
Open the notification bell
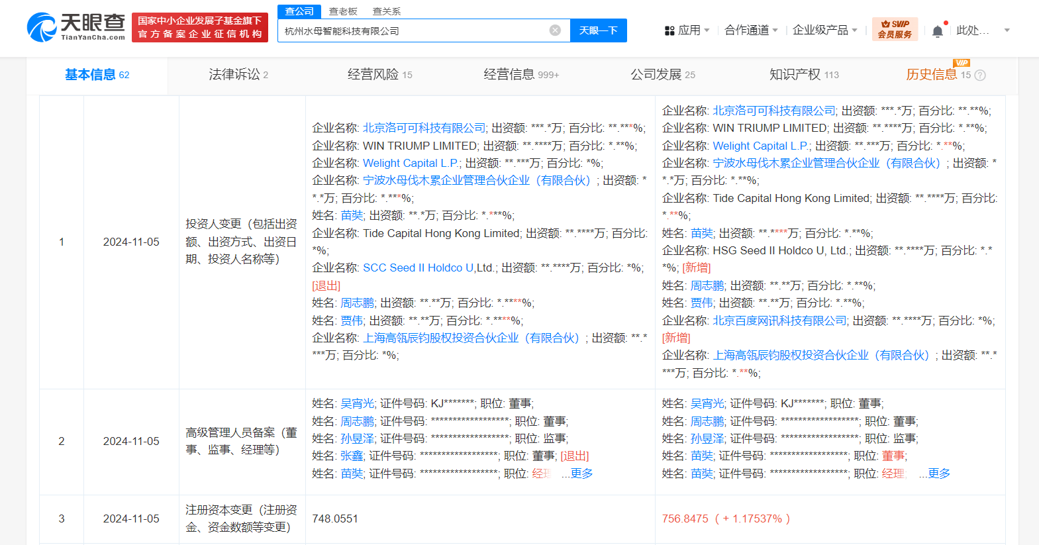[x=938, y=30]
